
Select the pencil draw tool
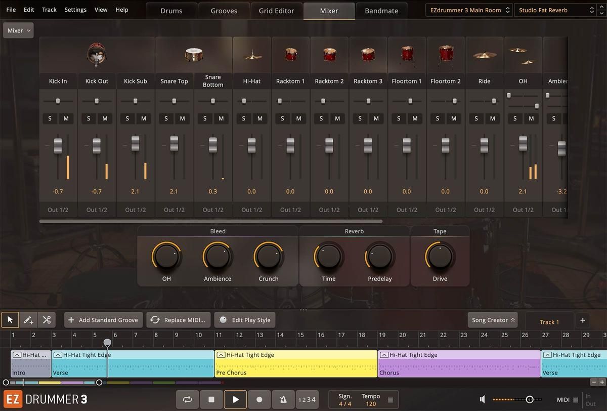28,320
